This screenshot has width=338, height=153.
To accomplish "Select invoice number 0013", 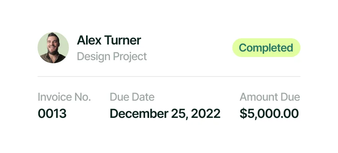I will click(x=52, y=114).
